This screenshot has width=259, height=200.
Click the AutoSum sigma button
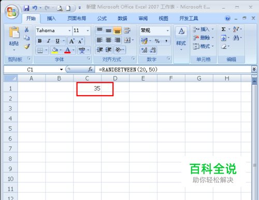click(223, 29)
